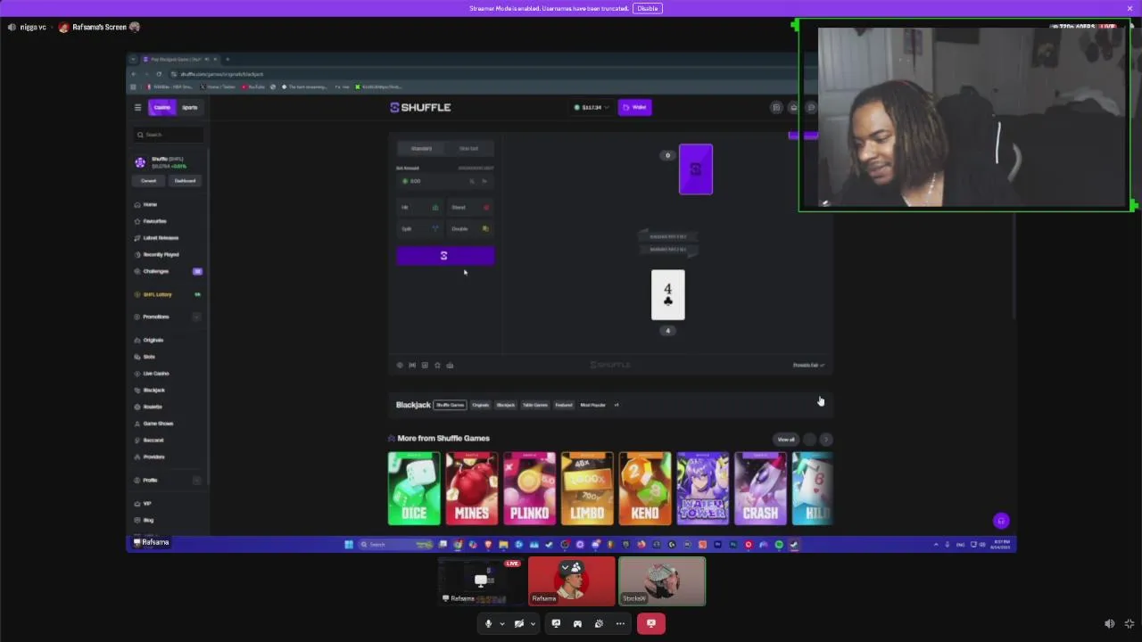Select the Standard bet mode tab
This screenshot has height=642, width=1142.
[x=421, y=148]
